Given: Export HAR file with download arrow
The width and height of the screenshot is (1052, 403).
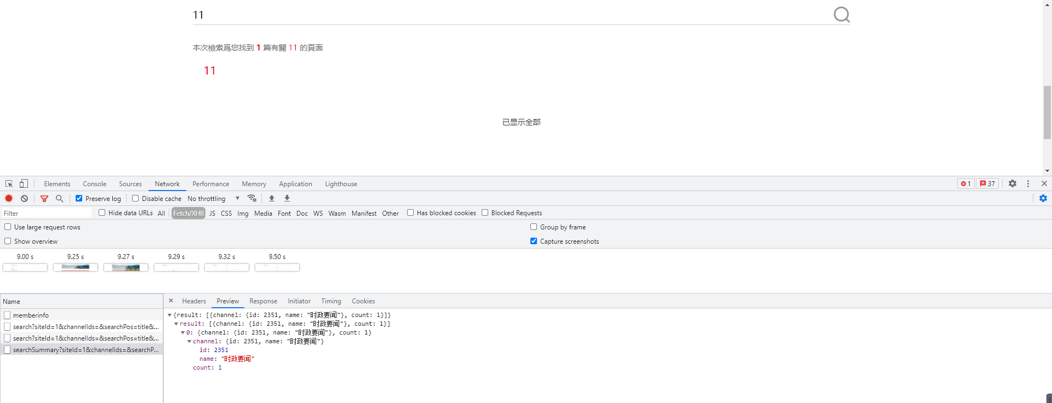Looking at the screenshot, I should tap(287, 198).
